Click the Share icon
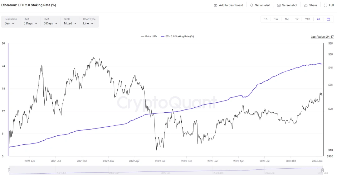Image resolution: width=337 pixels, height=178 pixels. (306, 5)
